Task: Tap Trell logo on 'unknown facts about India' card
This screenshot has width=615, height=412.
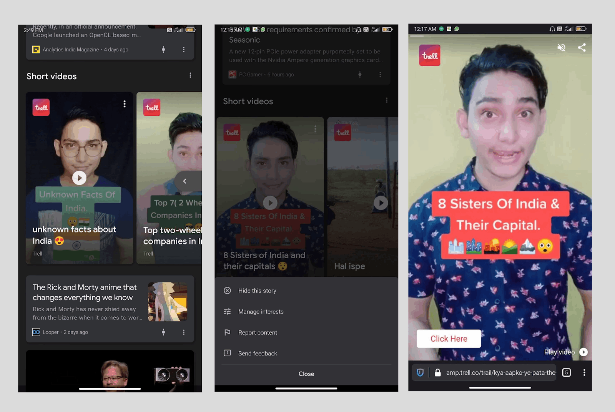Action: pos(41,107)
